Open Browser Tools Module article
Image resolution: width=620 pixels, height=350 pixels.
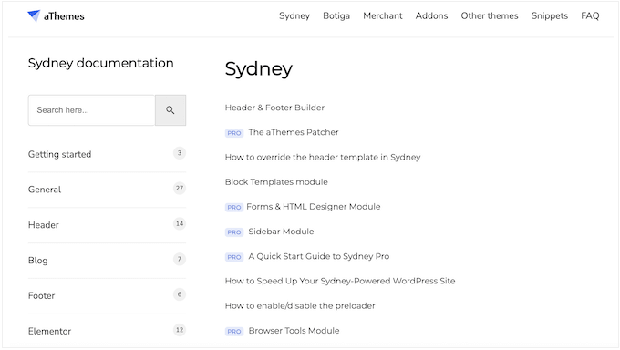tap(294, 331)
